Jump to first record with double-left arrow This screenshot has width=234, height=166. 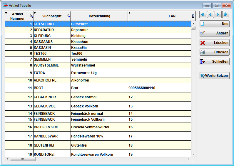pyautogui.click(x=203, y=14)
